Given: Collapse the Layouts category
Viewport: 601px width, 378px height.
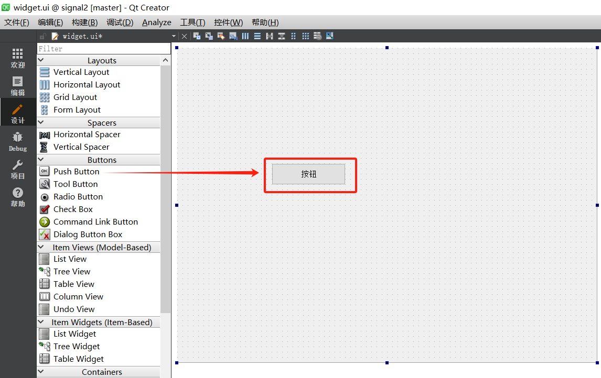Looking at the screenshot, I should [41, 60].
